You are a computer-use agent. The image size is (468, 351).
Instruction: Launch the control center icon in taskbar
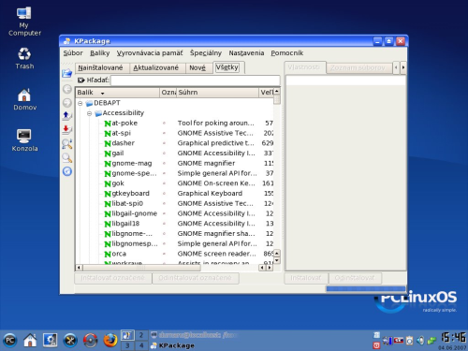coord(50,340)
